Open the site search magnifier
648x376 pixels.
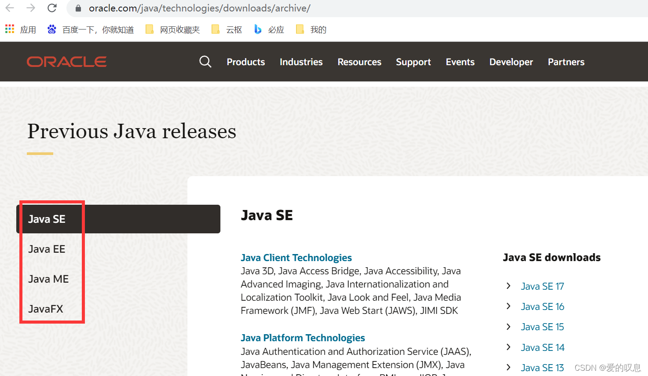205,62
